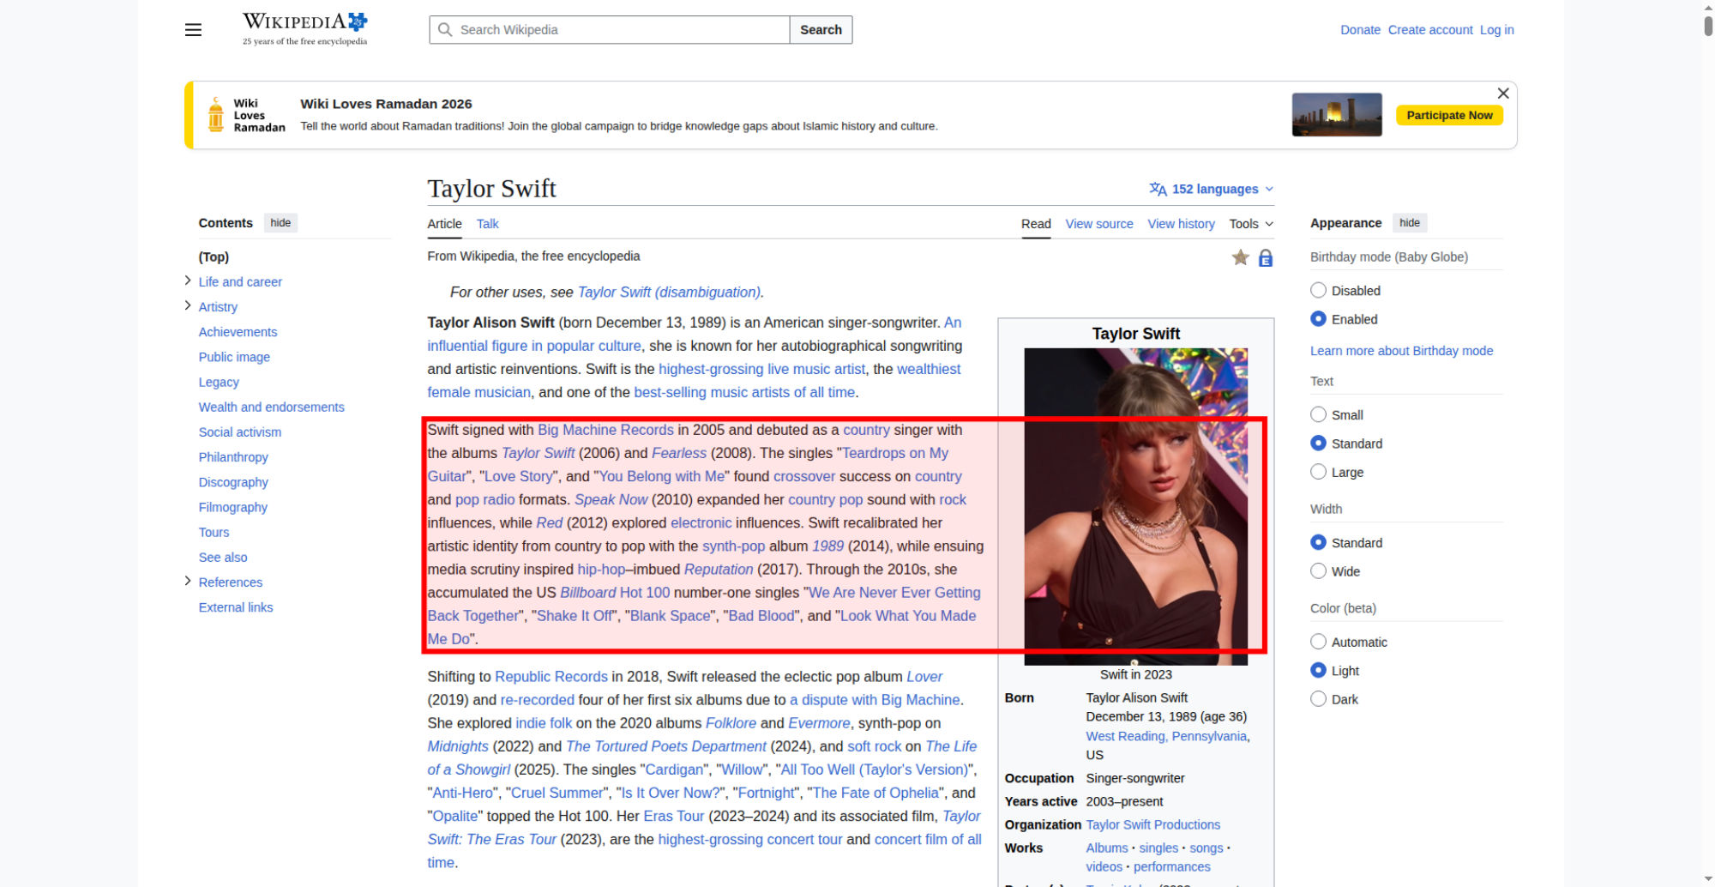Image resolution: width=1715 pixels, height=887 pixels.
Task: Switch to the Talk tab
Action: tap(487, 224)
